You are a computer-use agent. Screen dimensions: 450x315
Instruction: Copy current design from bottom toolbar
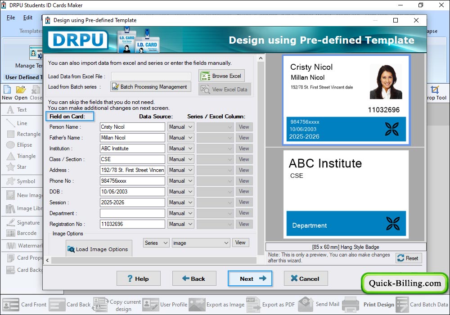(117, 305)
